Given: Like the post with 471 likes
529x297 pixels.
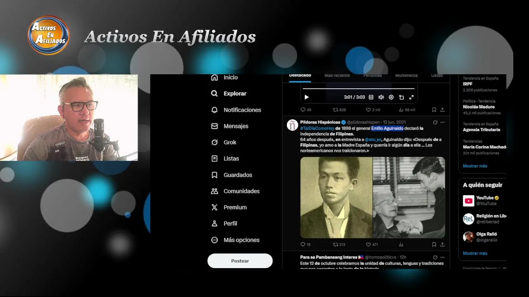Looking at the screenshot, I should coord(372,245).
